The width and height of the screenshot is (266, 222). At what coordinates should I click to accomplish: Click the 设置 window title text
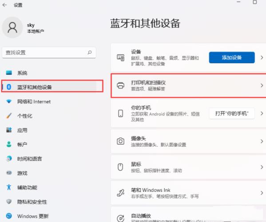(x=18, y=5)
